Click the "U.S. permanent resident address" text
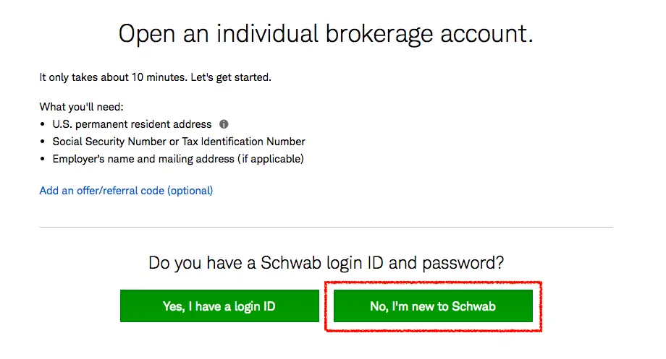Viewport: 666px width, 359px height. pos(132,124)
